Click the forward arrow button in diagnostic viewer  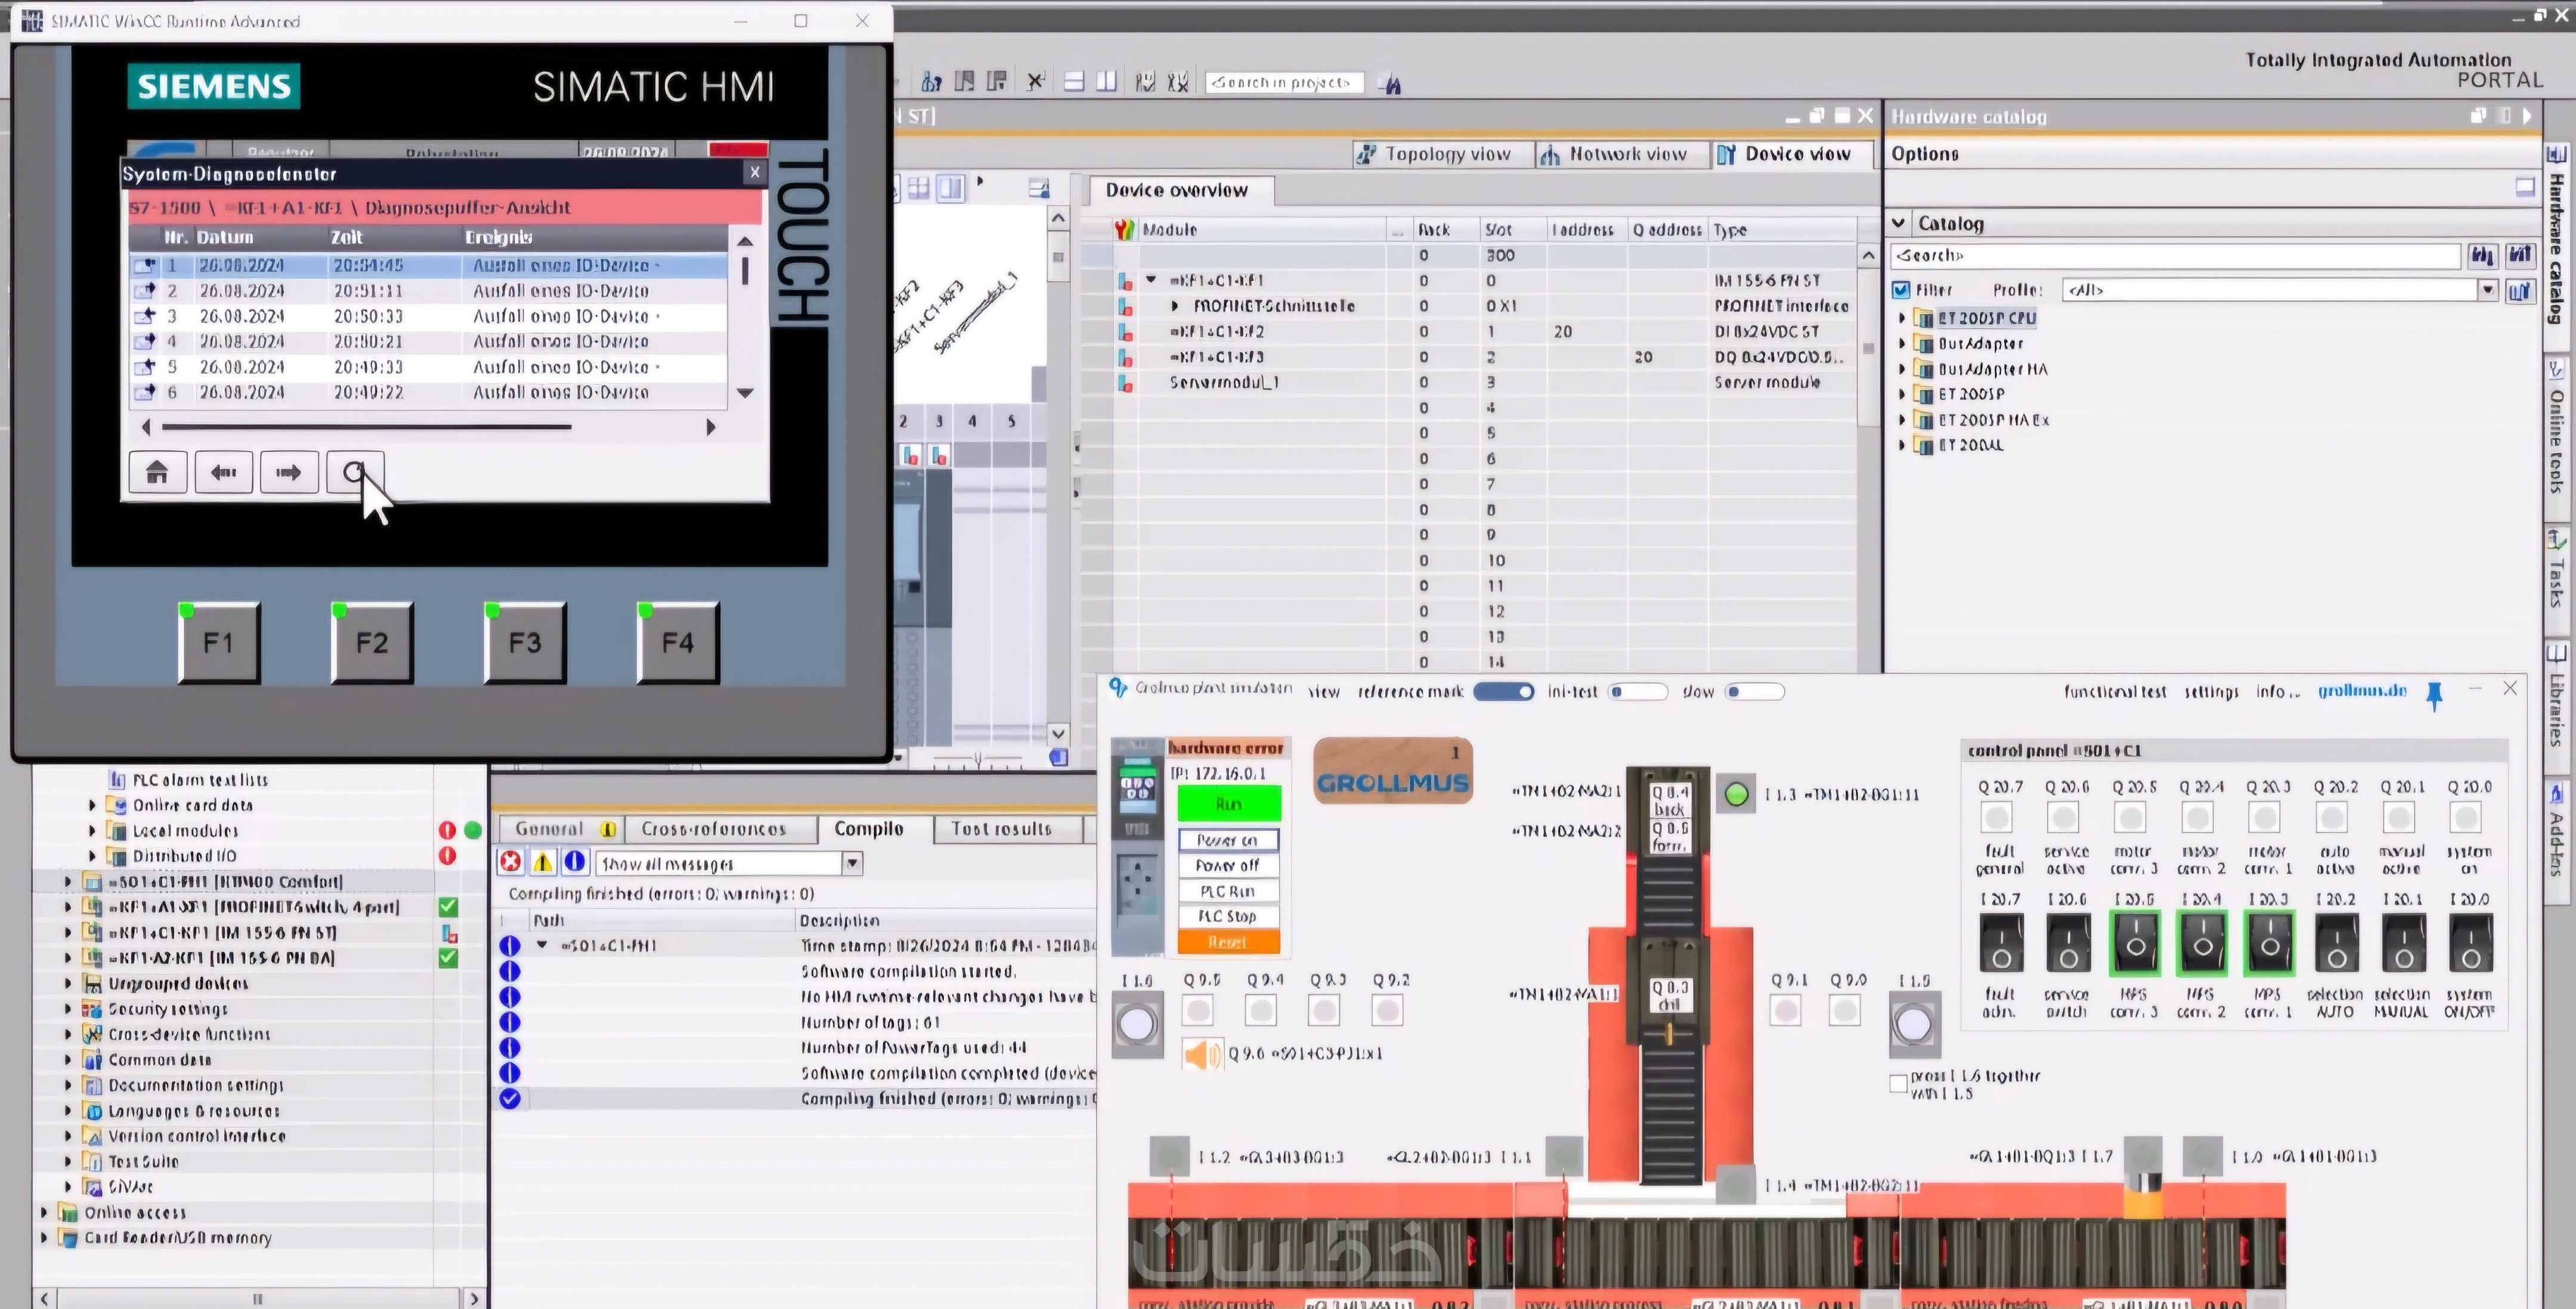[289, 472]
